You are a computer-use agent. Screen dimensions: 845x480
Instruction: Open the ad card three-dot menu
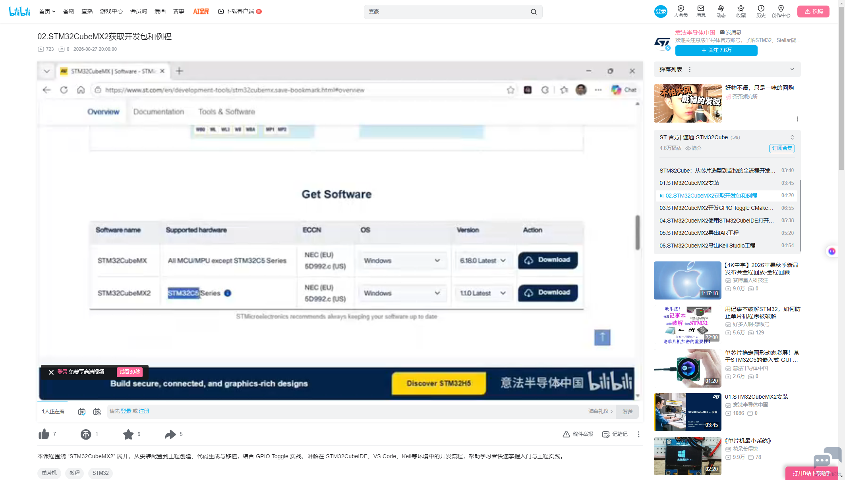(x=797, y=119)
